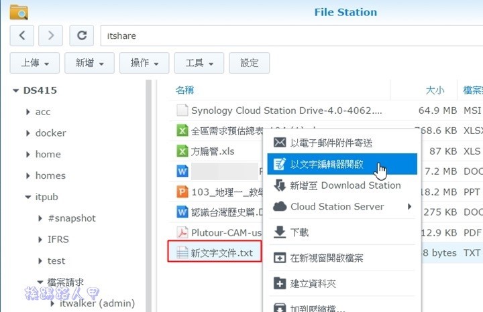Expand the docker folder in the tree

[28, 133]
